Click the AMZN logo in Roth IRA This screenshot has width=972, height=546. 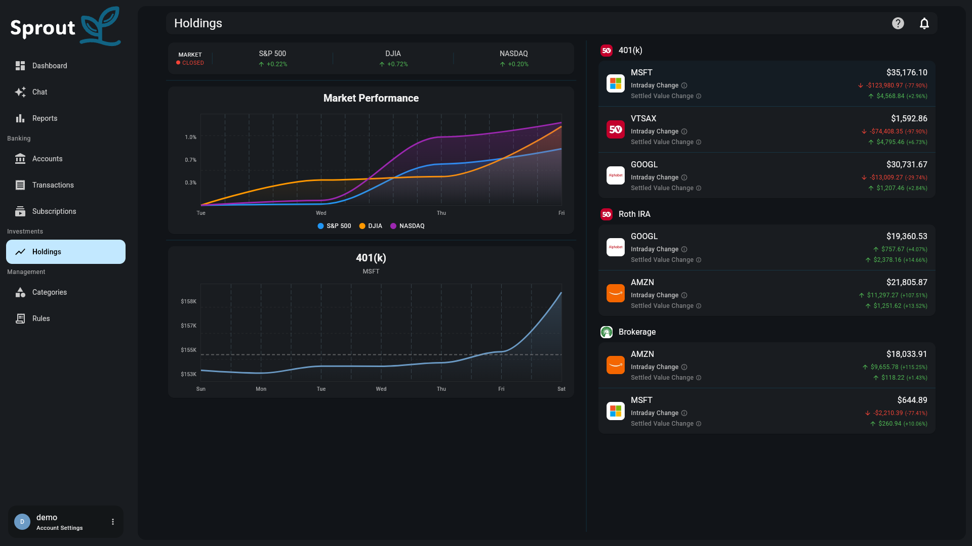coord(616,293)
